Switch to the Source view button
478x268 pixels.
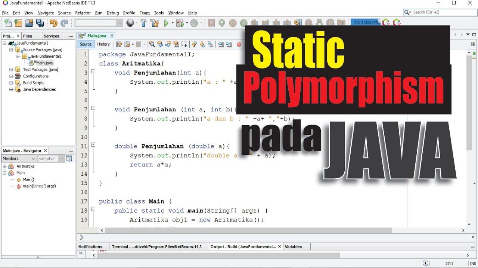pos(86,44)
